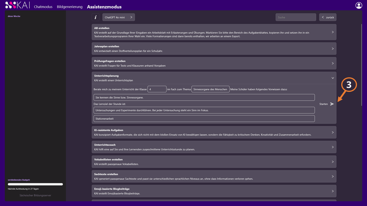Click the diese Woche history heading
Viewport: 367px width, 206px height.
14,16
